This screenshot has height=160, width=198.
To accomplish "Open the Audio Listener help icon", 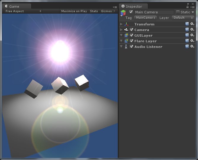I will 187,46.
